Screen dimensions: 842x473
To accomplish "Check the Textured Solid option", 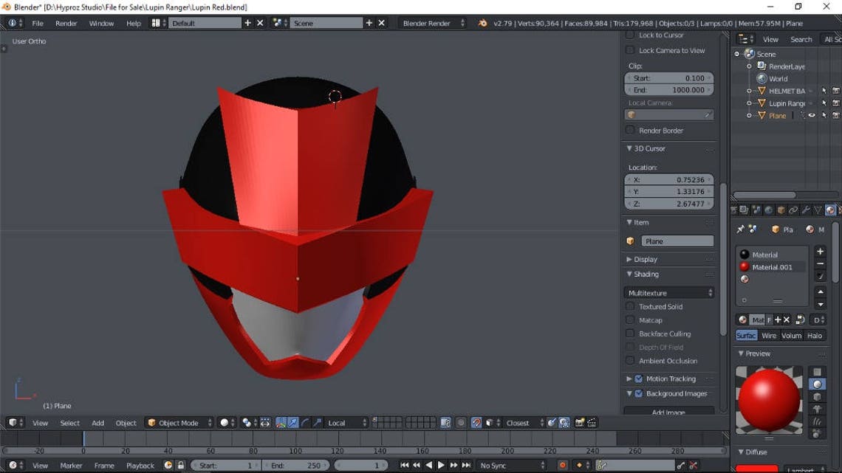I will 630,306.
